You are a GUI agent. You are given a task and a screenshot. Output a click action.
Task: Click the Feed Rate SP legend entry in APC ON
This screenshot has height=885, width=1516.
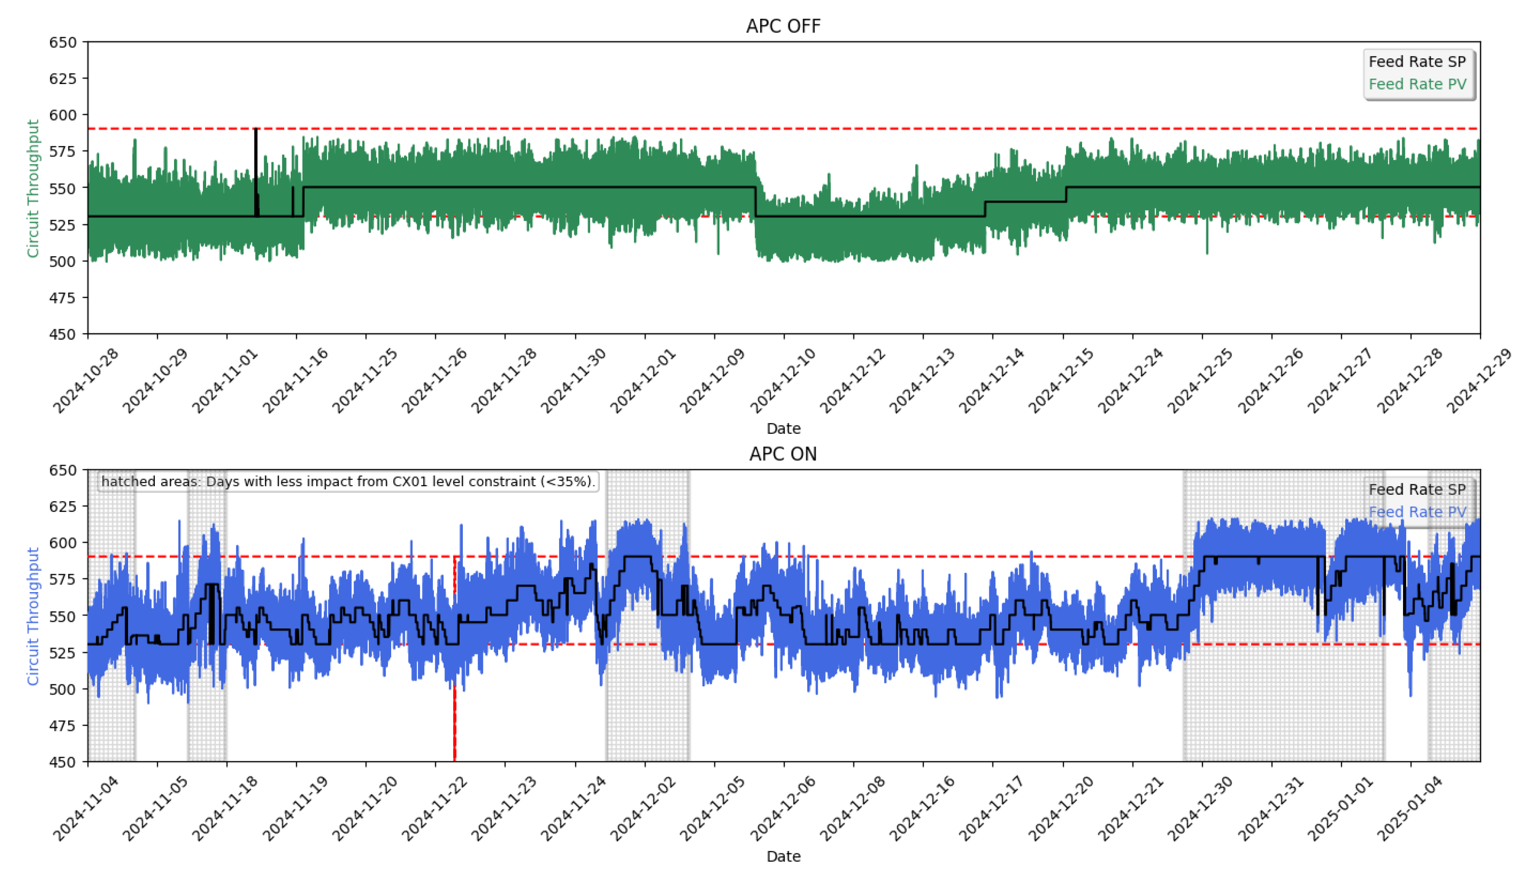click(1417, 490)
